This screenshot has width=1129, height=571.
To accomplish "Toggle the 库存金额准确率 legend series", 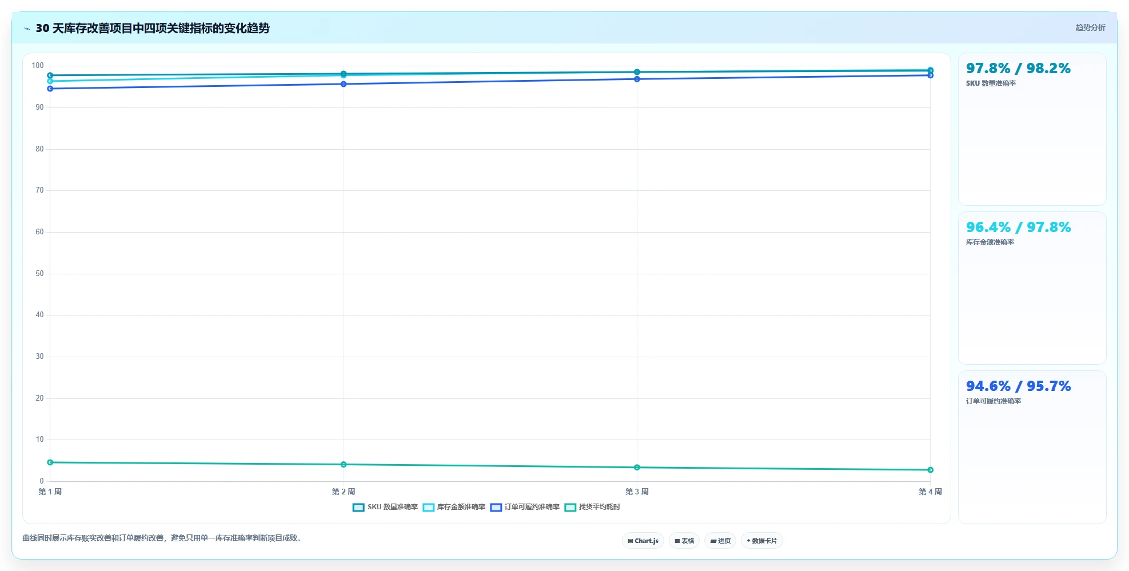I will 454,507.
